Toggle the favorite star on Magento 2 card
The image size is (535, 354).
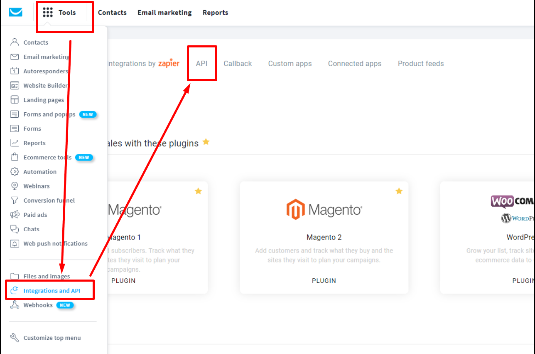coord(399,191)
